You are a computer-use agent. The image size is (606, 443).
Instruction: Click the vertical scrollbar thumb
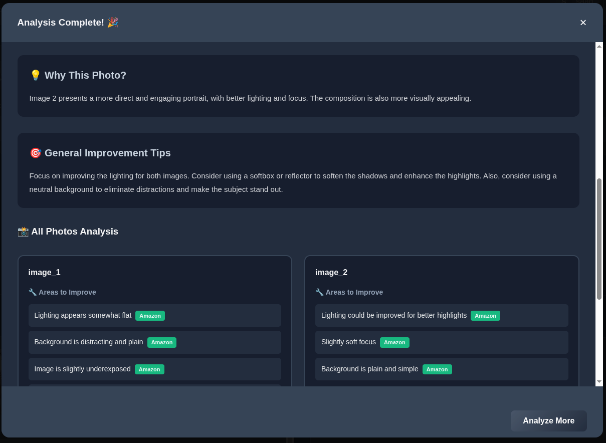pos(599,239)
